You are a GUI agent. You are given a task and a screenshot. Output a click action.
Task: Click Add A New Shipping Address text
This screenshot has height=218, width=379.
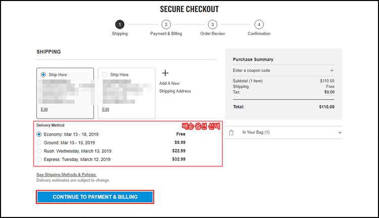pos(175,87)
